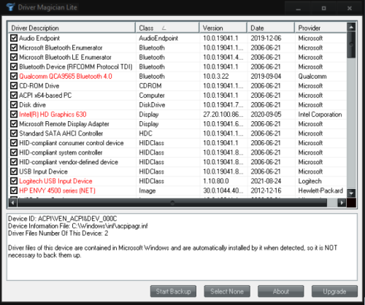Click the Select None button
This screenshot has height=305, width=365.
tap(227, 291)
